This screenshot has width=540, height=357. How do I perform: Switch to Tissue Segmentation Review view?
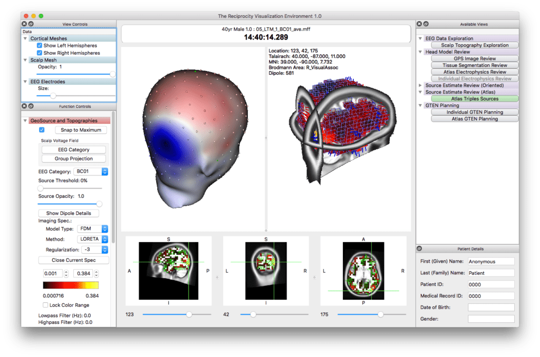(x=475, y=65)
